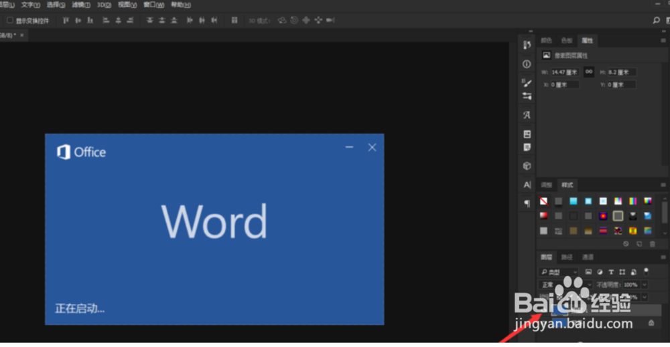Align right edges icon in options bar
Image resolution: width=670 pixels, height=347 pixels.
(x=131, y=20)
